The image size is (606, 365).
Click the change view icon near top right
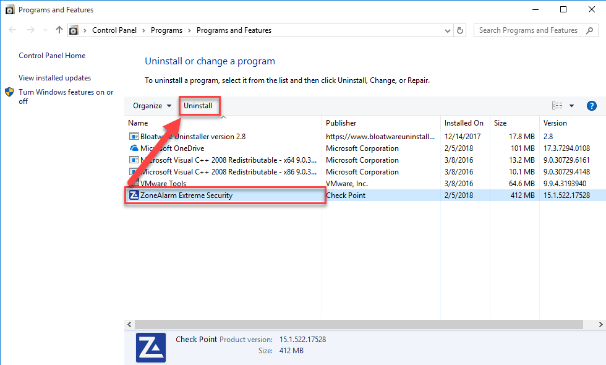[x=556, y=105]
